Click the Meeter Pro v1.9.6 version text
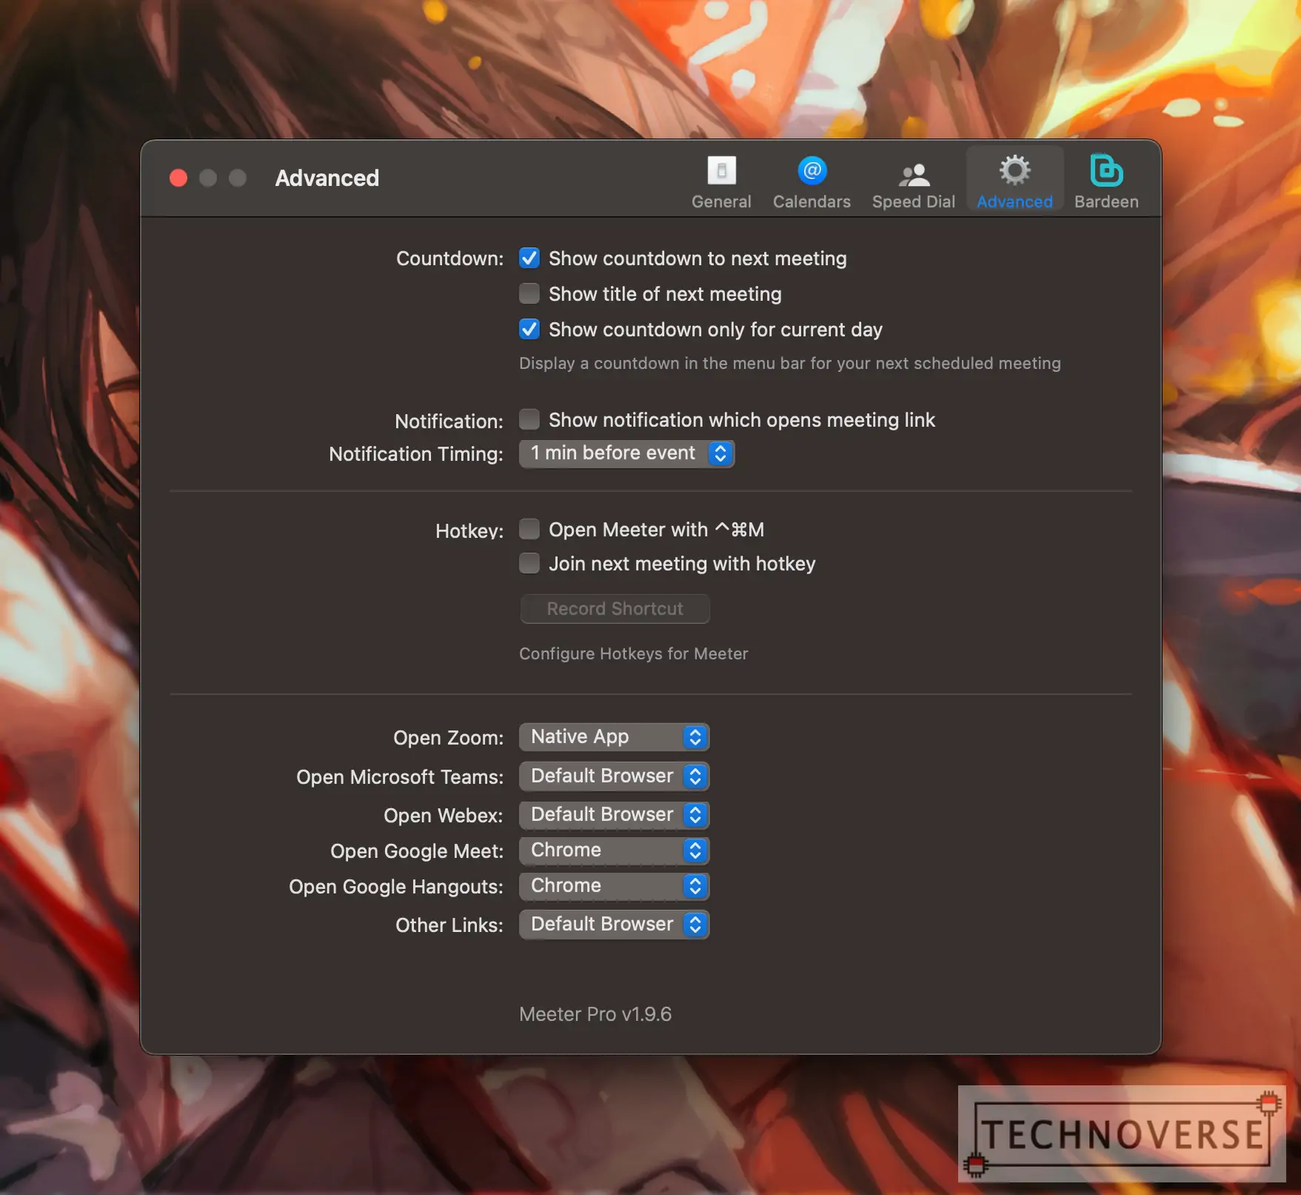 pos(595,1014)
